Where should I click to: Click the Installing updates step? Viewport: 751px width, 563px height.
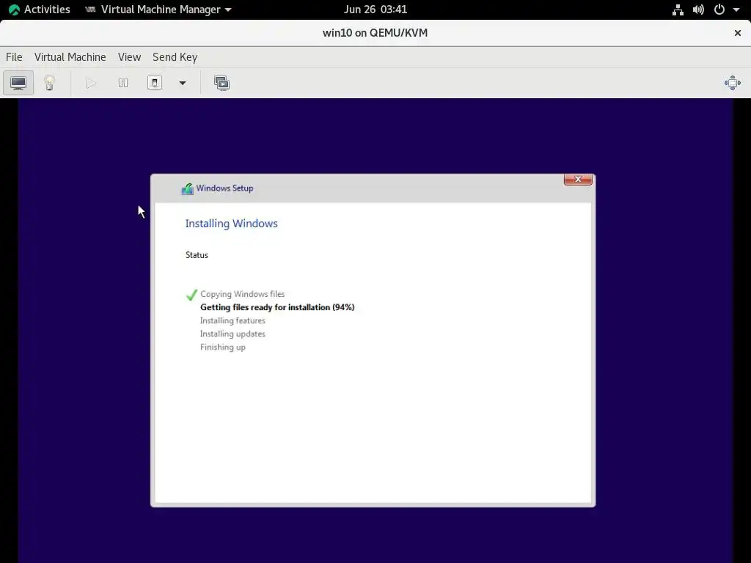click(x=232, y=334)
